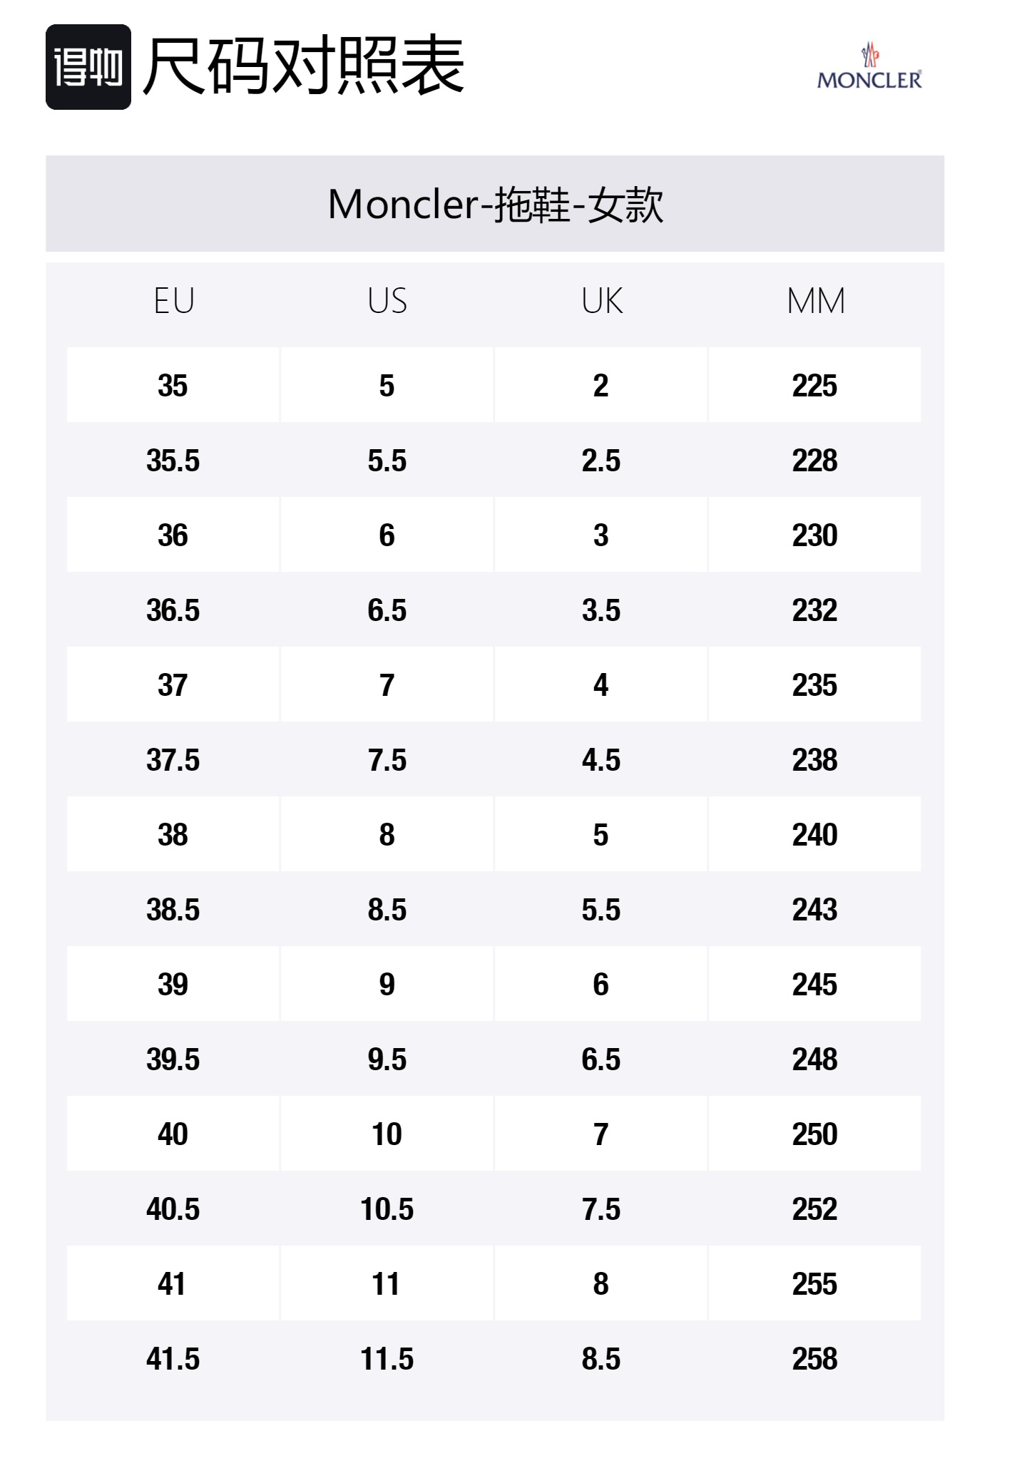The image size is (1027, 1478).
Task: Select EU size 41.5 cell
Action: click(x=173, y=1359)
